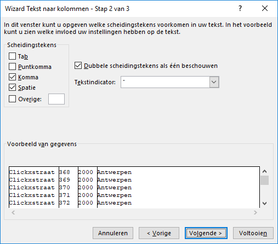Click the preview scroll left arrow
This screenshot has height=244, width=278.
coord(13,212)
